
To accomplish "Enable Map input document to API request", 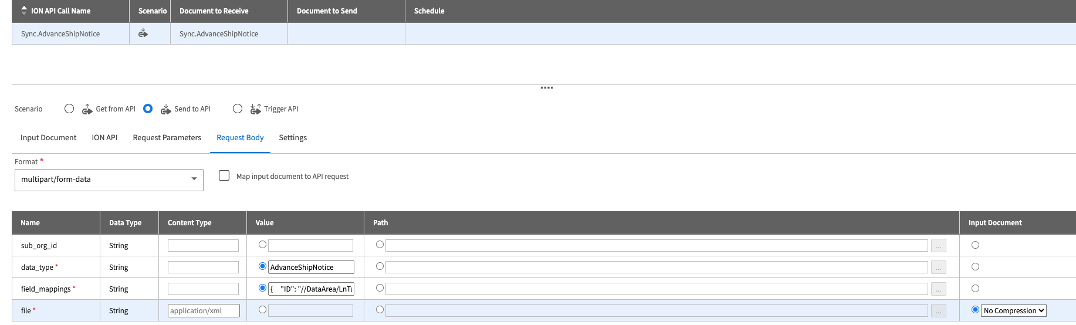I will 224,175.
